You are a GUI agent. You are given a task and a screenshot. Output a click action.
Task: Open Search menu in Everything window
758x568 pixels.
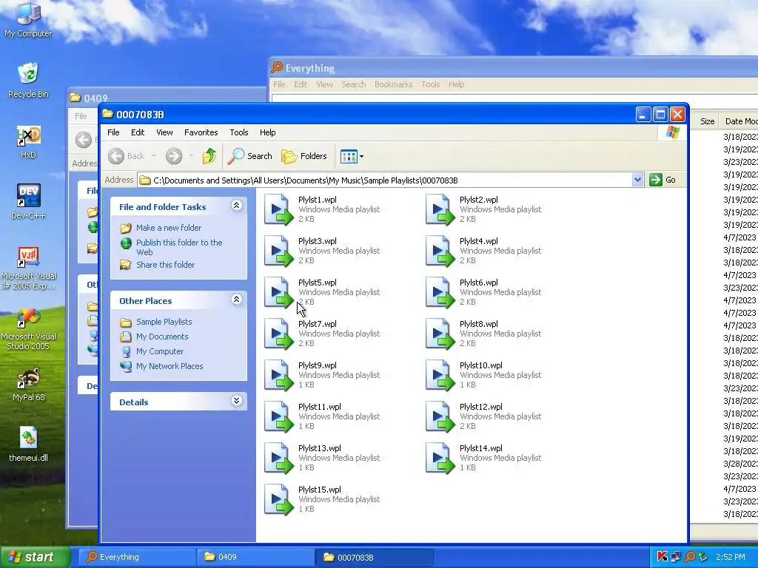[353, 84]
